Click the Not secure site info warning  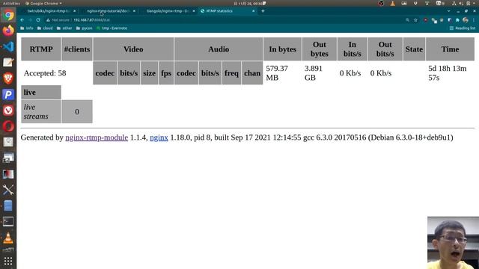pos(58,20)
